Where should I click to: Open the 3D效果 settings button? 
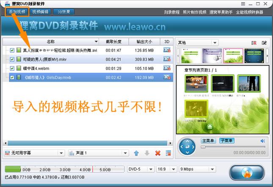click(x=64, y=12)
